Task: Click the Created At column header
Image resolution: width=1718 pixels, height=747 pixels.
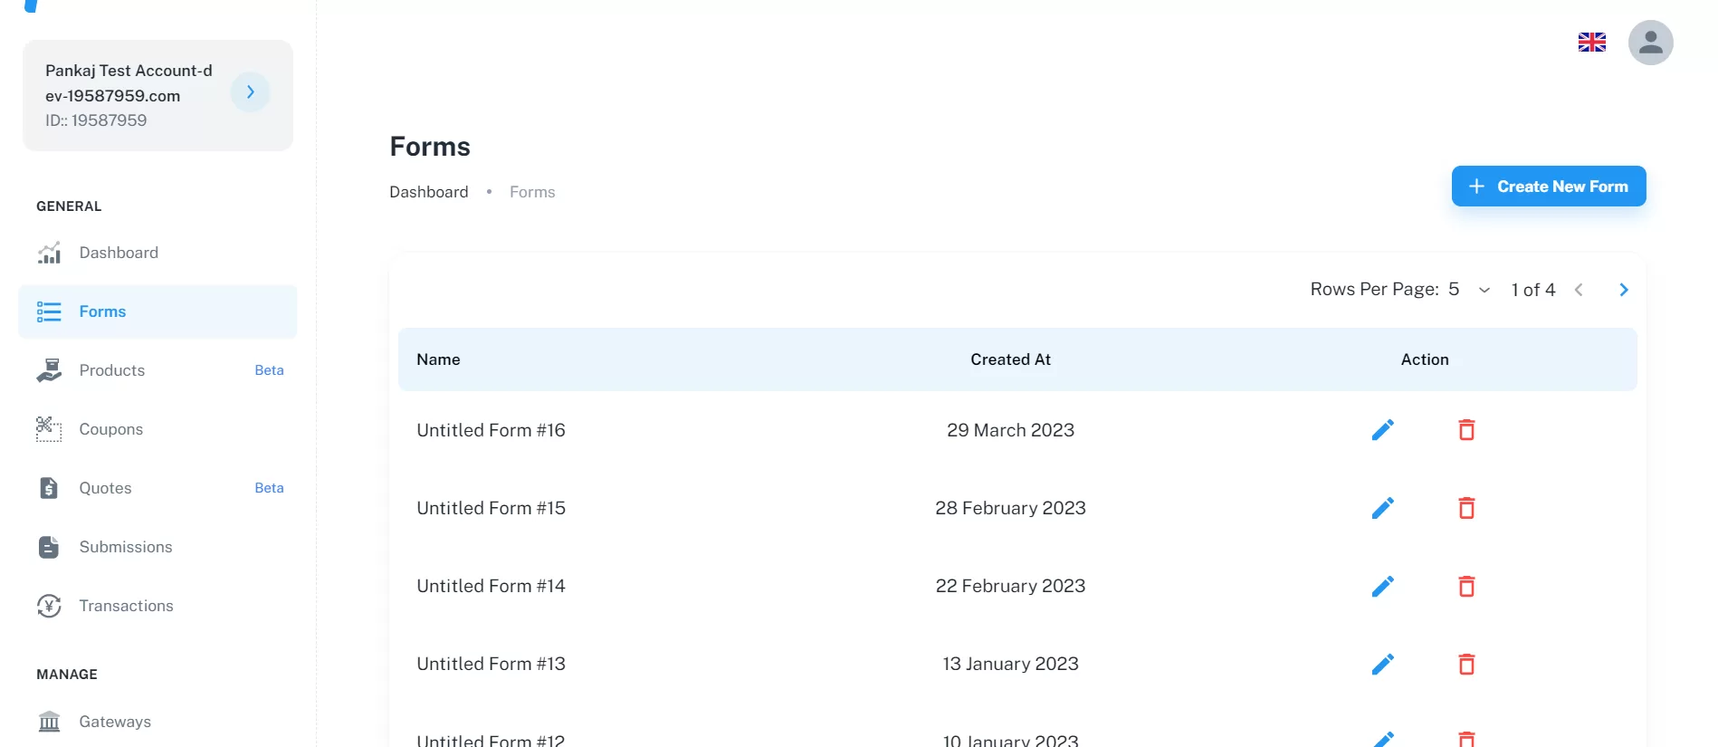Action: tap(1010, 359)
